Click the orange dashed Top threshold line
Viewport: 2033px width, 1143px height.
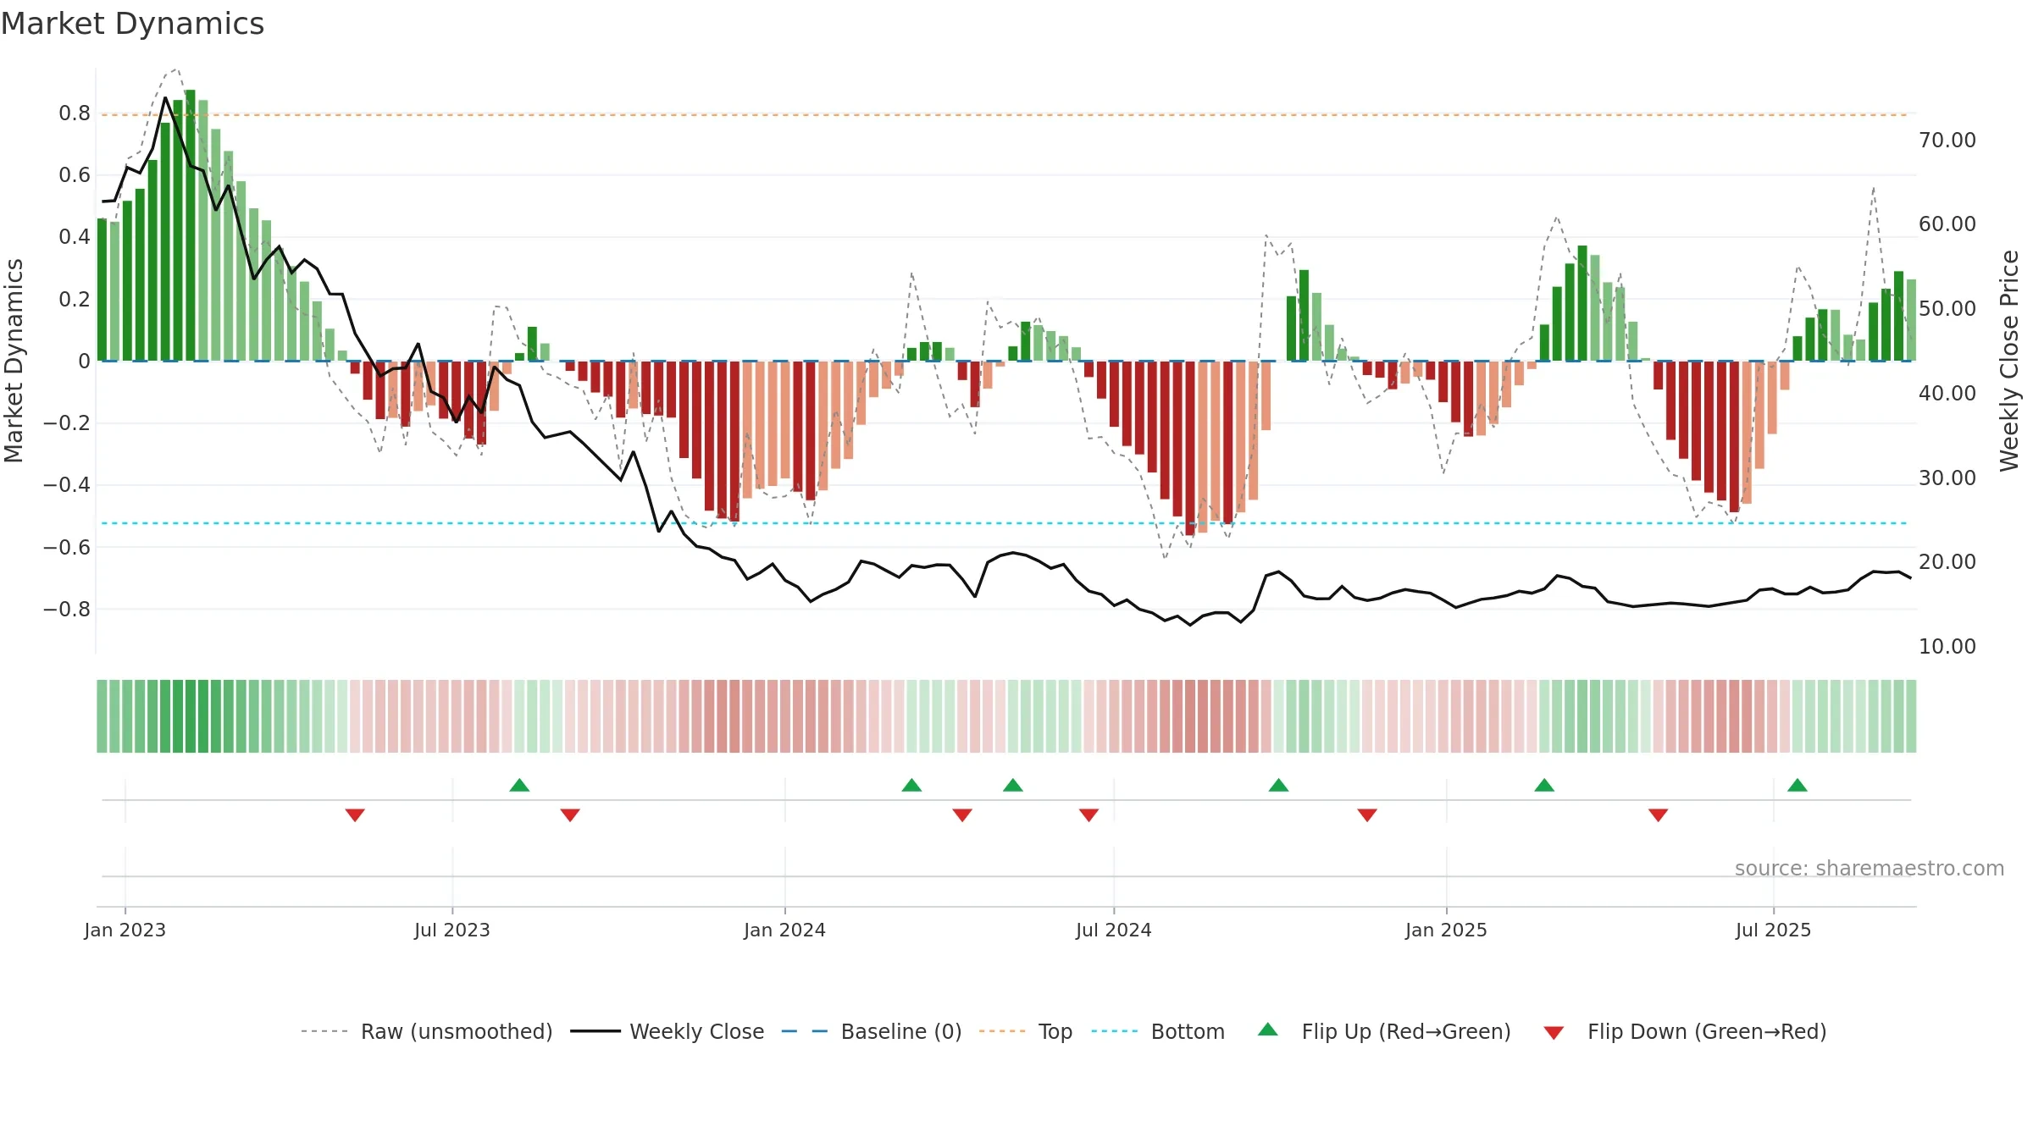1006,114
